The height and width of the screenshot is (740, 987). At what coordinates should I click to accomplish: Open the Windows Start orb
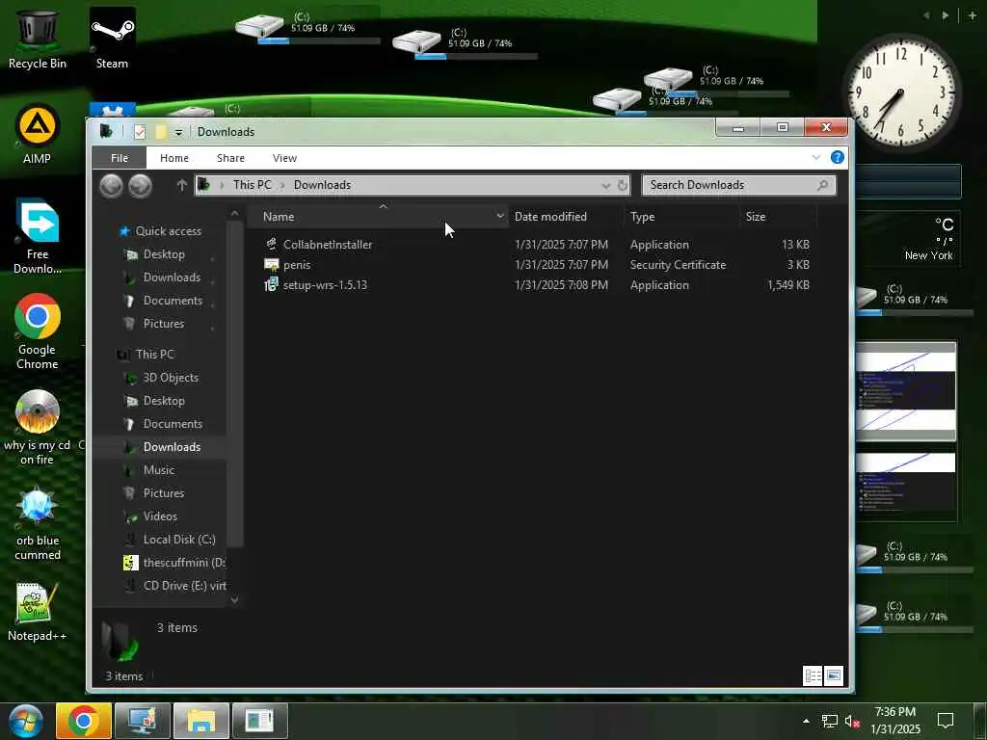pyautogui.click(x=26, y=721)
